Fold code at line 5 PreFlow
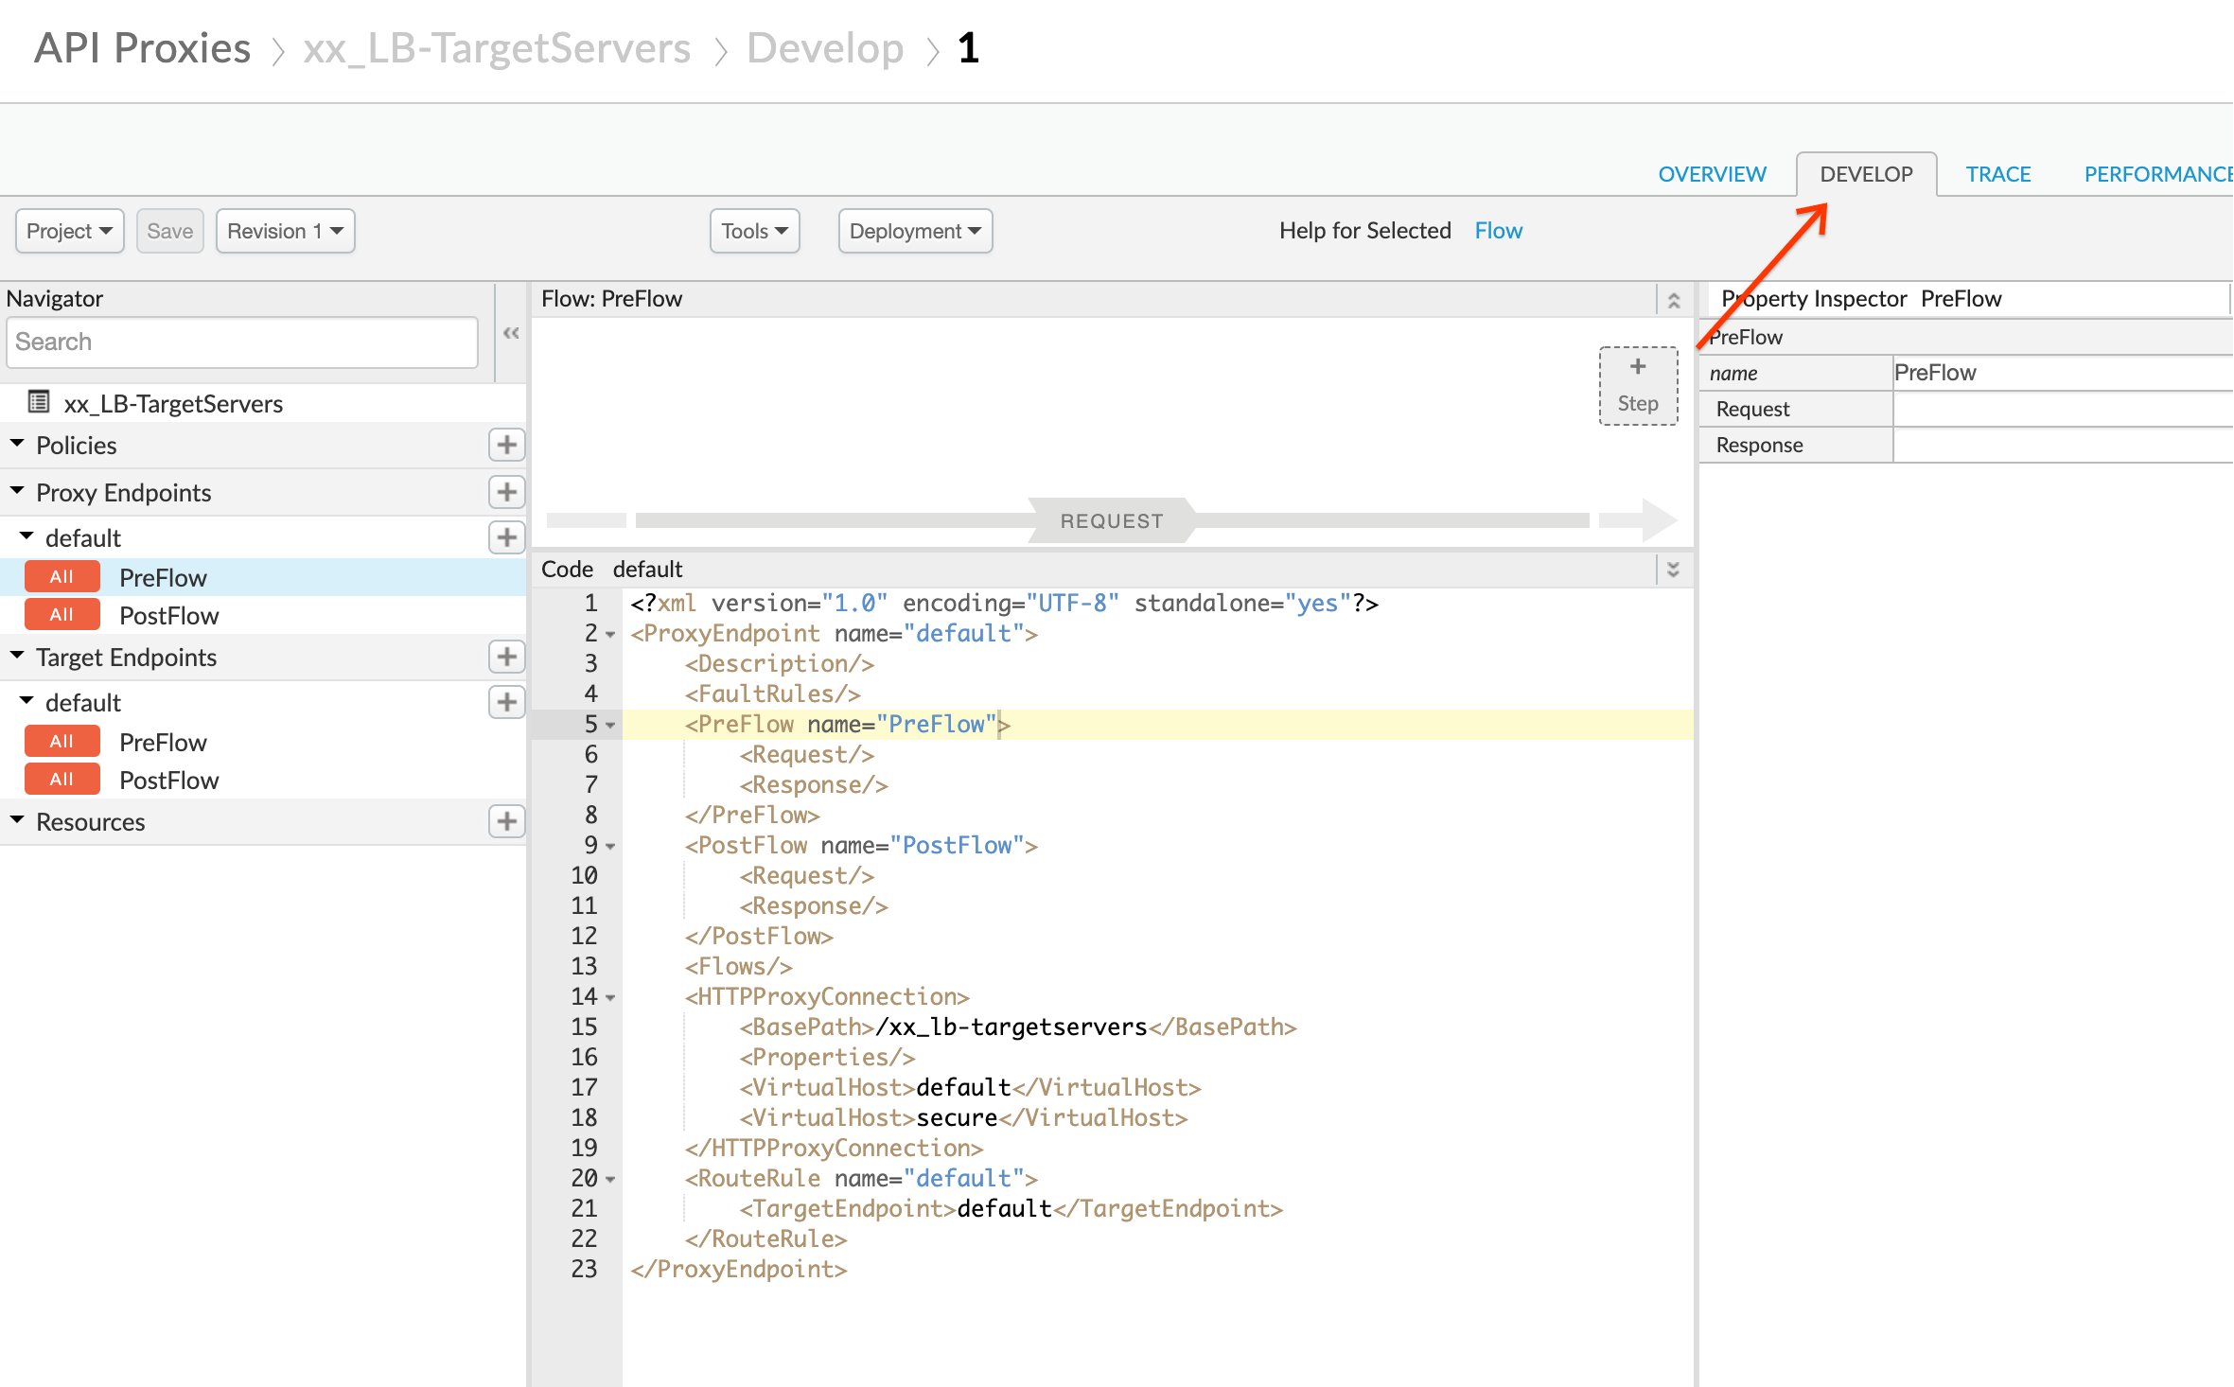 610,726
